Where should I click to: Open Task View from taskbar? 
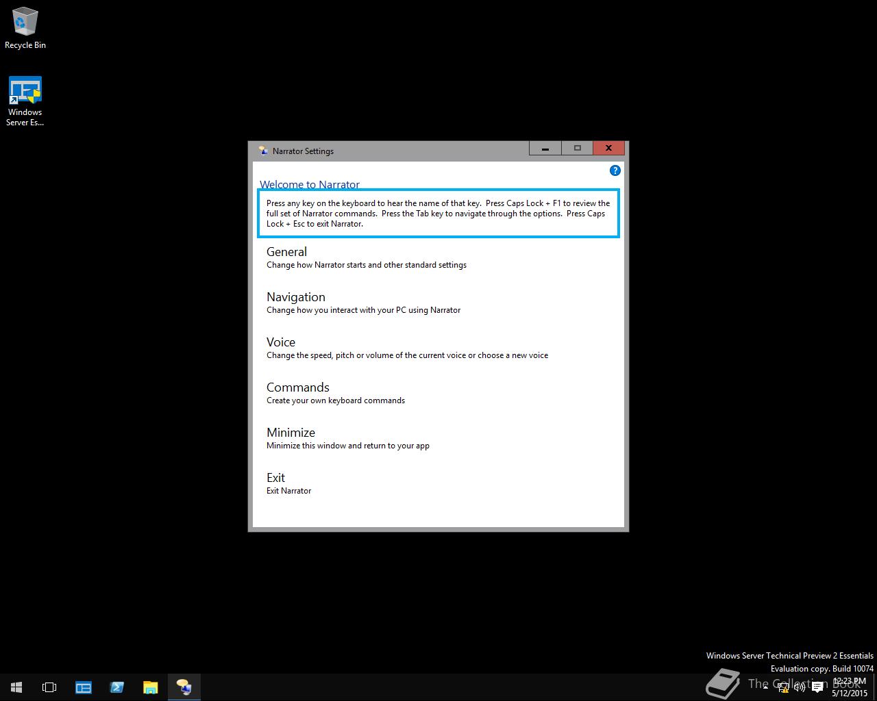tap(49, 687)
